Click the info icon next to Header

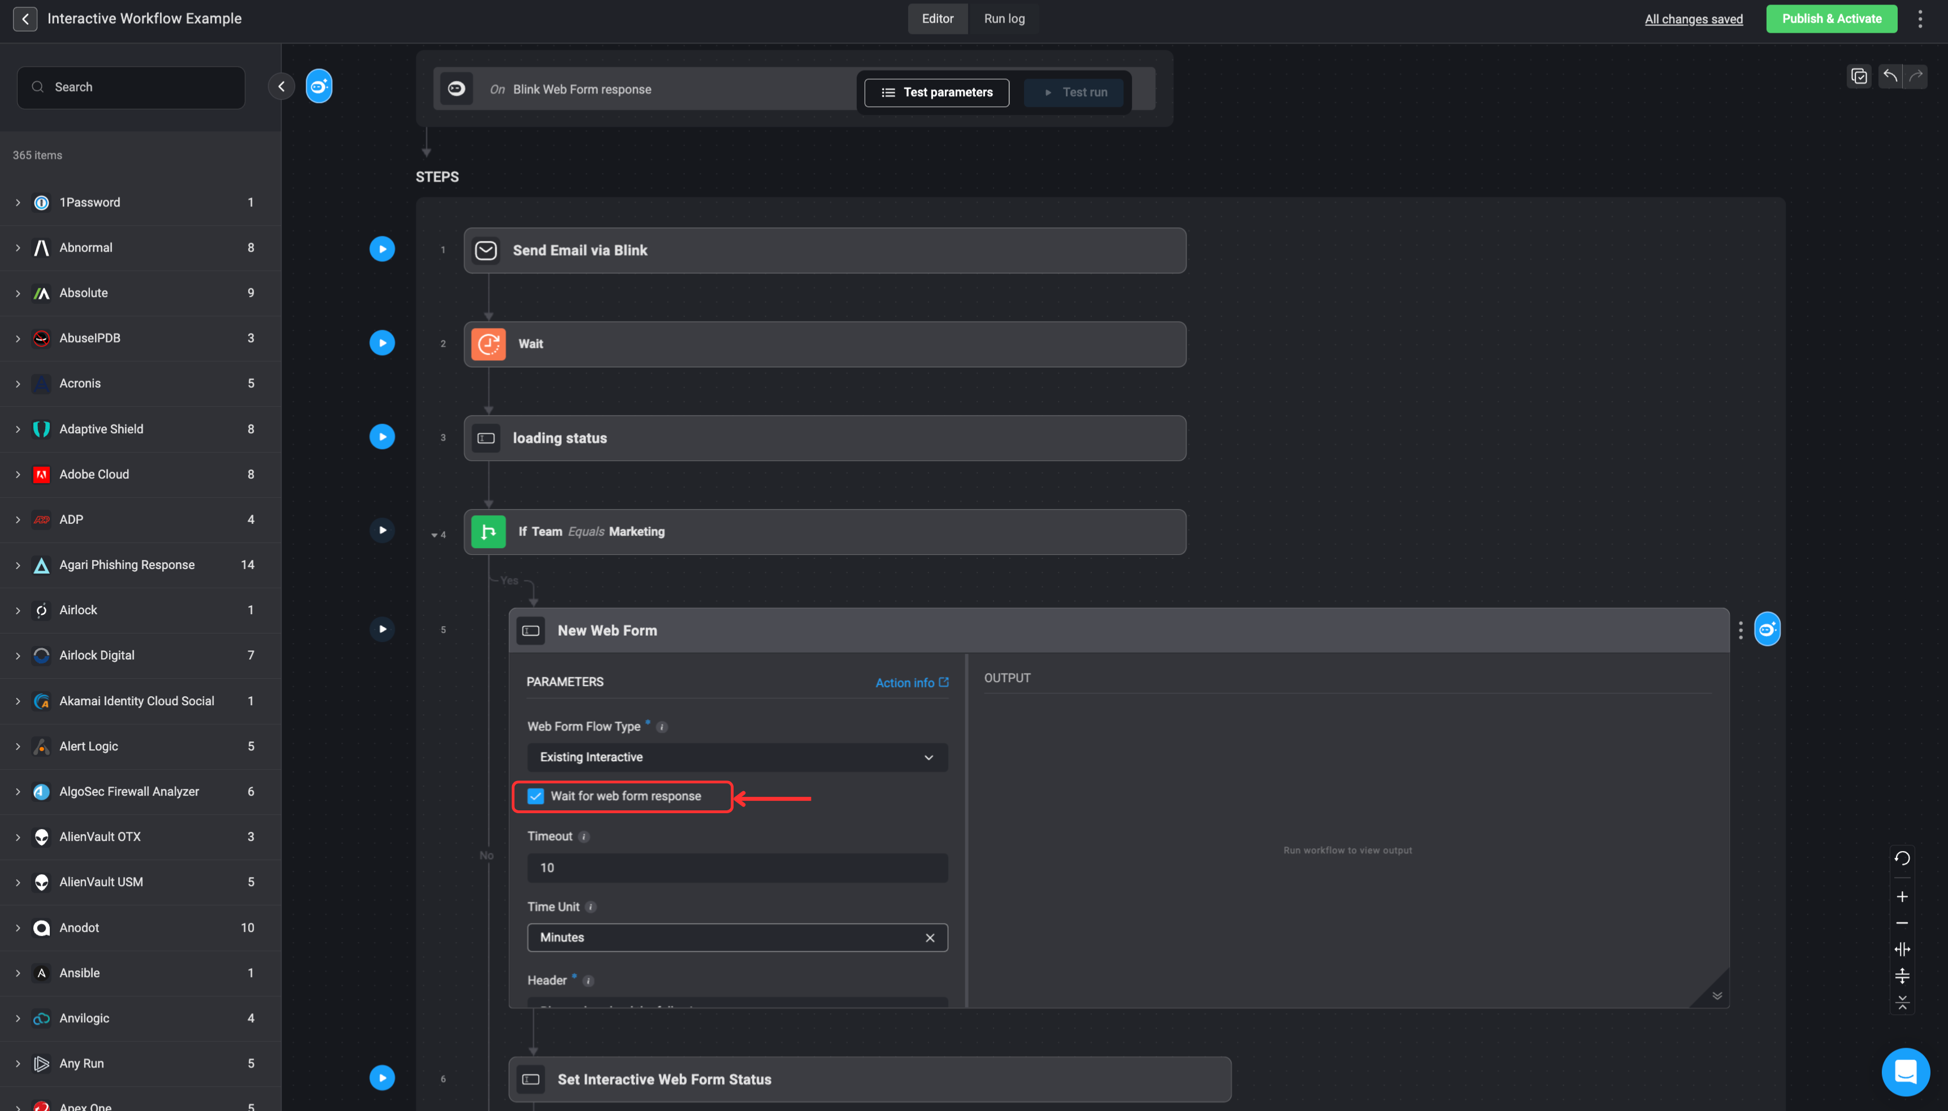588,981
